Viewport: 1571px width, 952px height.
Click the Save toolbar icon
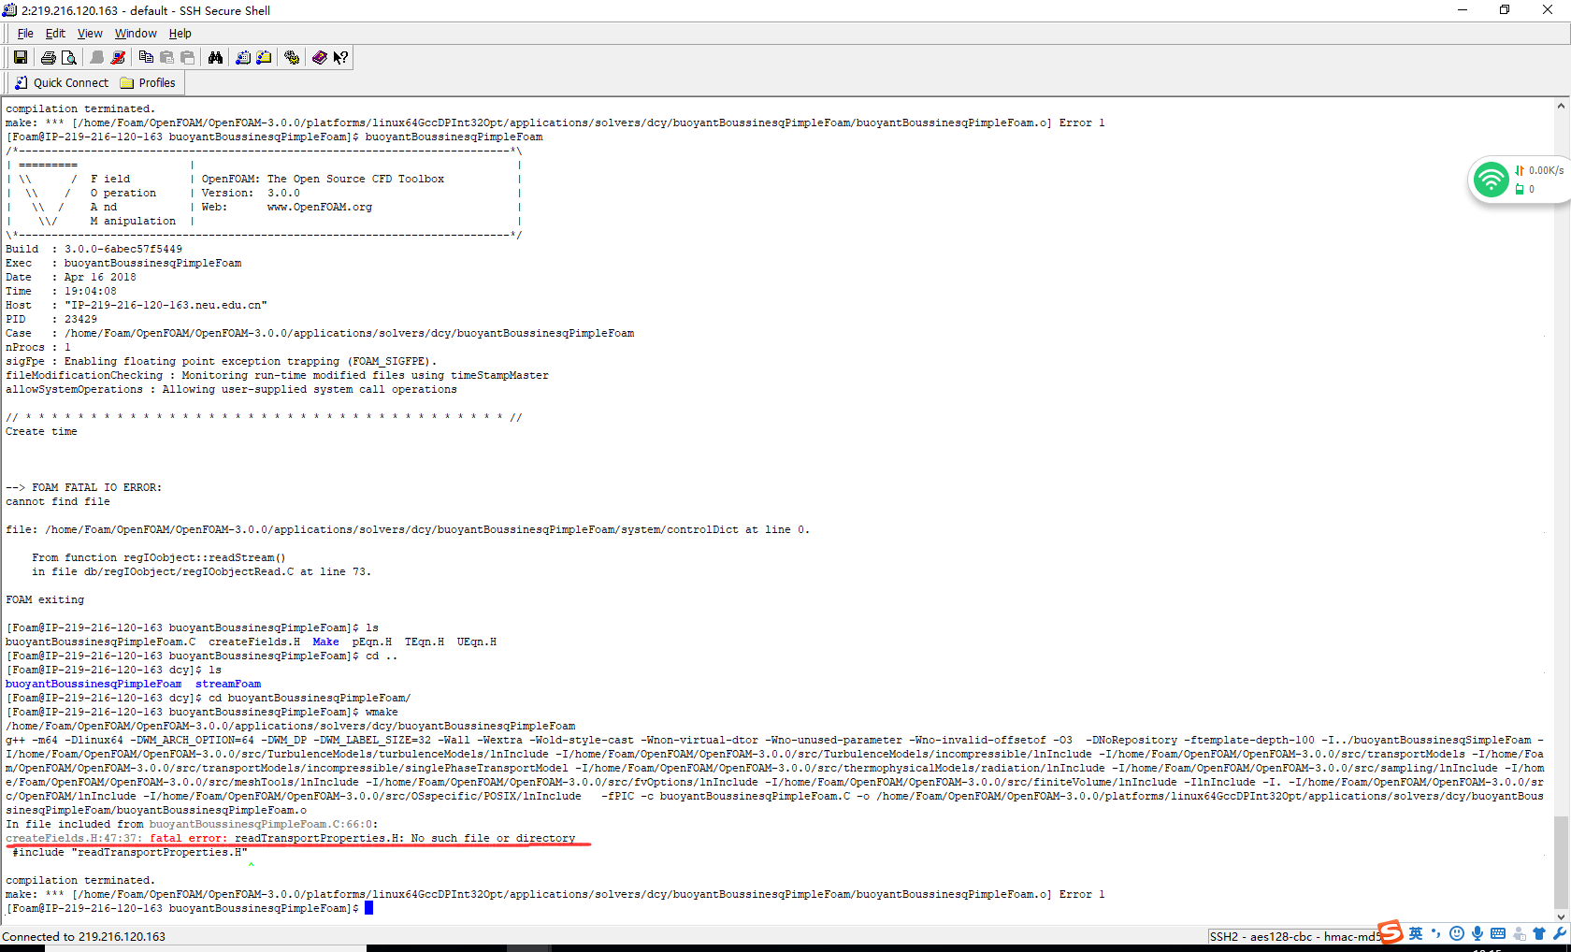point(20,58)
